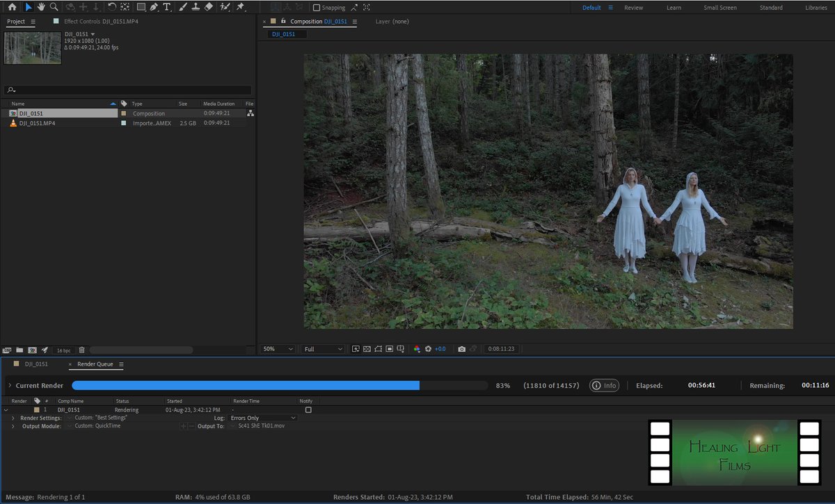Select the Eraser tool
The width and height of the screenshot is (835, 504).
click(208, 7)
